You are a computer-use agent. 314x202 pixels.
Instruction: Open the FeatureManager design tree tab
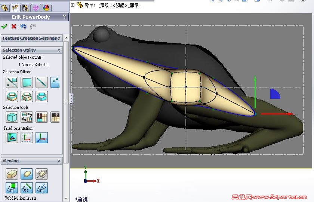point(4,8)
